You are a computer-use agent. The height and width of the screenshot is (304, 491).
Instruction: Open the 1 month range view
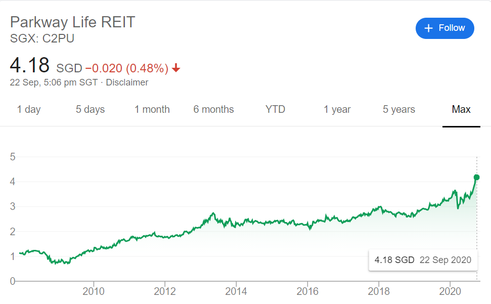tap(152, 109)
